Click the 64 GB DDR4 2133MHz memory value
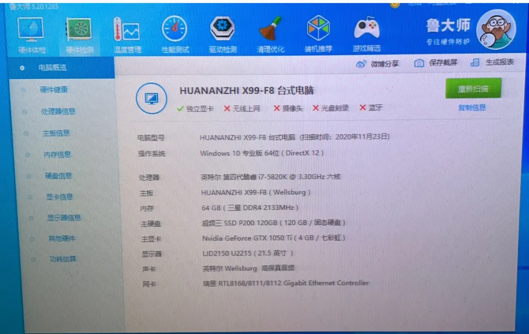This screenshot has width=529, height=334. pos(250,208)
